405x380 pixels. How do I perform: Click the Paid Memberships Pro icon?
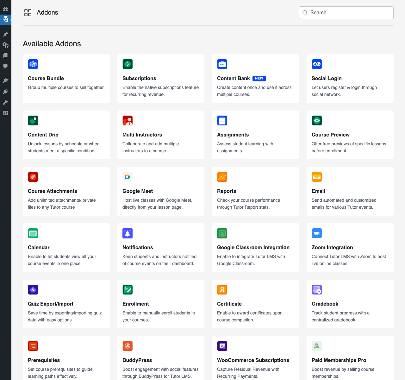[x=317, y=346]
